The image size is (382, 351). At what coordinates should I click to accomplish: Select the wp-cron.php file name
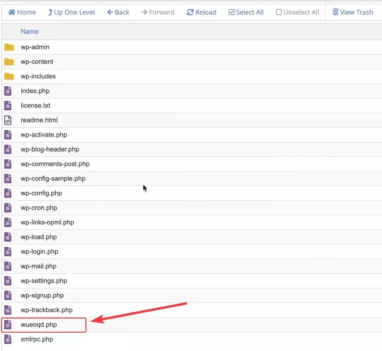[39, 208]
